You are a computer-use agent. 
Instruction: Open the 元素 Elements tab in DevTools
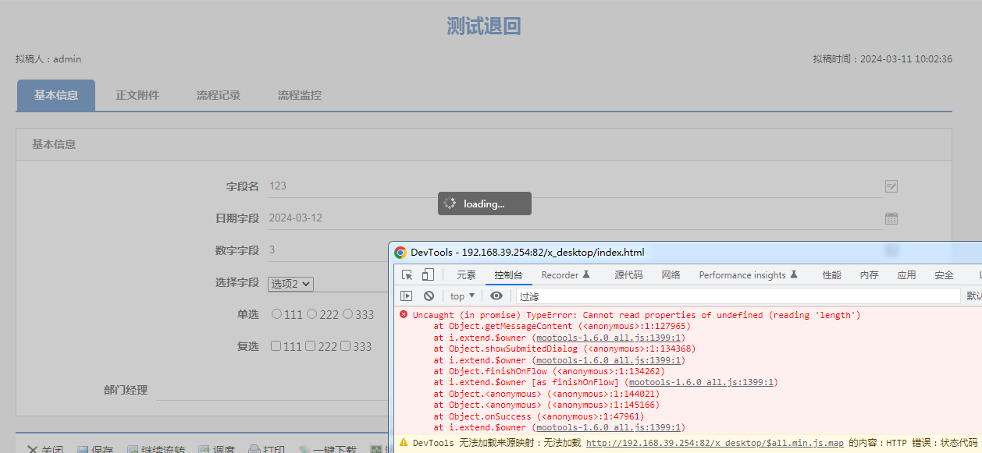click(x=466, y=275)
